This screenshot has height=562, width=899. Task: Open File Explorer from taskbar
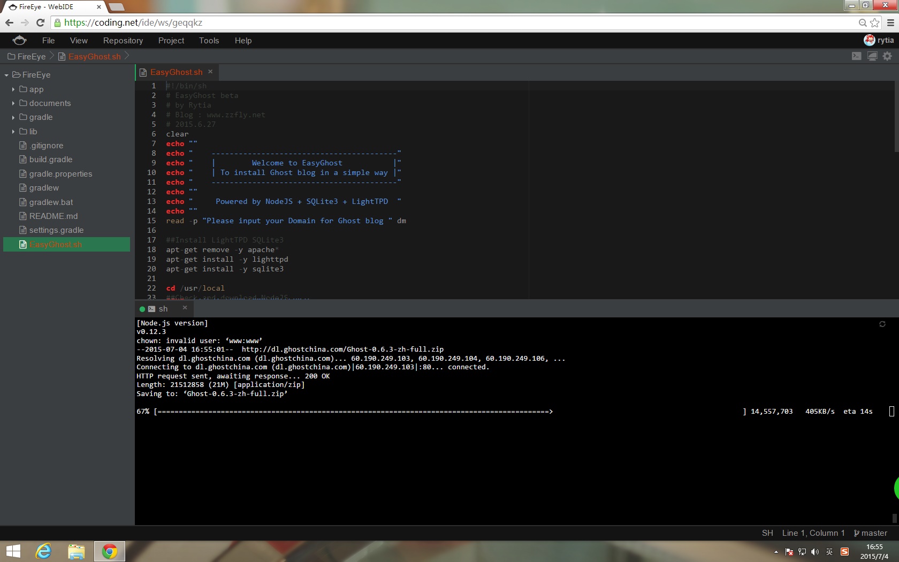76,551
